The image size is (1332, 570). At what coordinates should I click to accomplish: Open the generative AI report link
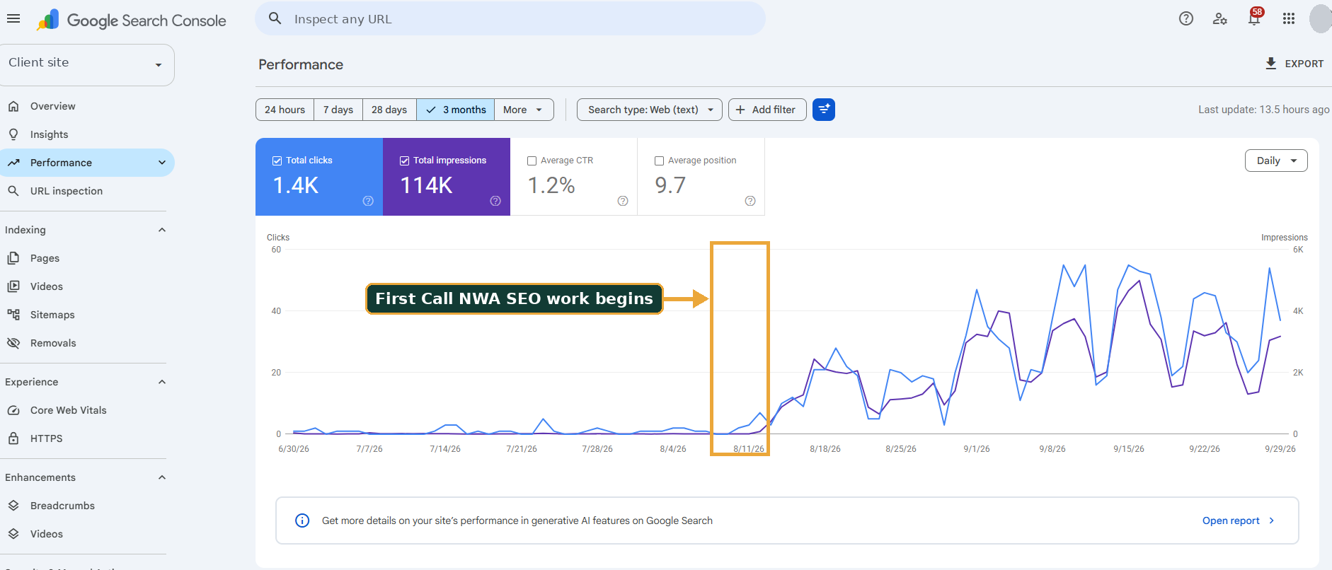pos(1239,520)
